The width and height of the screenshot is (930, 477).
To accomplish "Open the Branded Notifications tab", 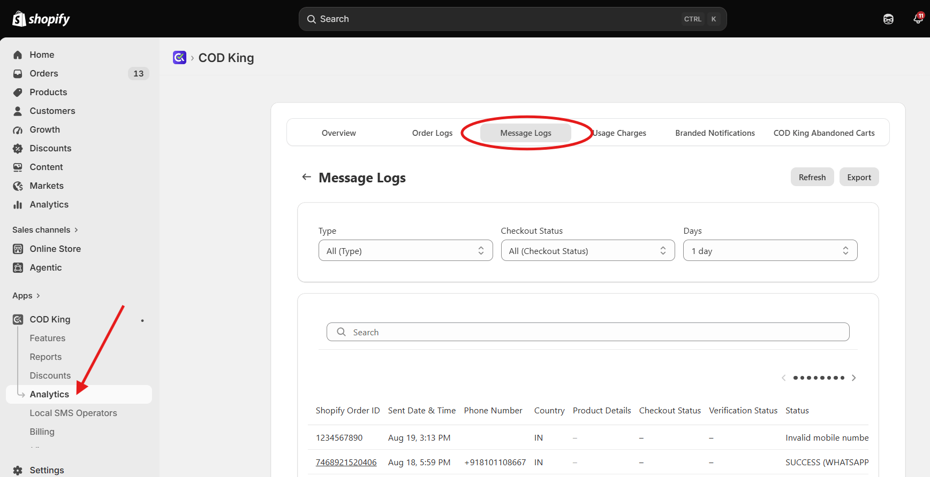I will (x=715, y=133).
